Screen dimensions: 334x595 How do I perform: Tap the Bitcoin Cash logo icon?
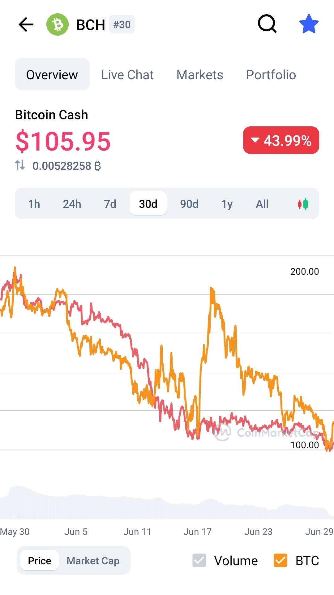coord(58,24)
